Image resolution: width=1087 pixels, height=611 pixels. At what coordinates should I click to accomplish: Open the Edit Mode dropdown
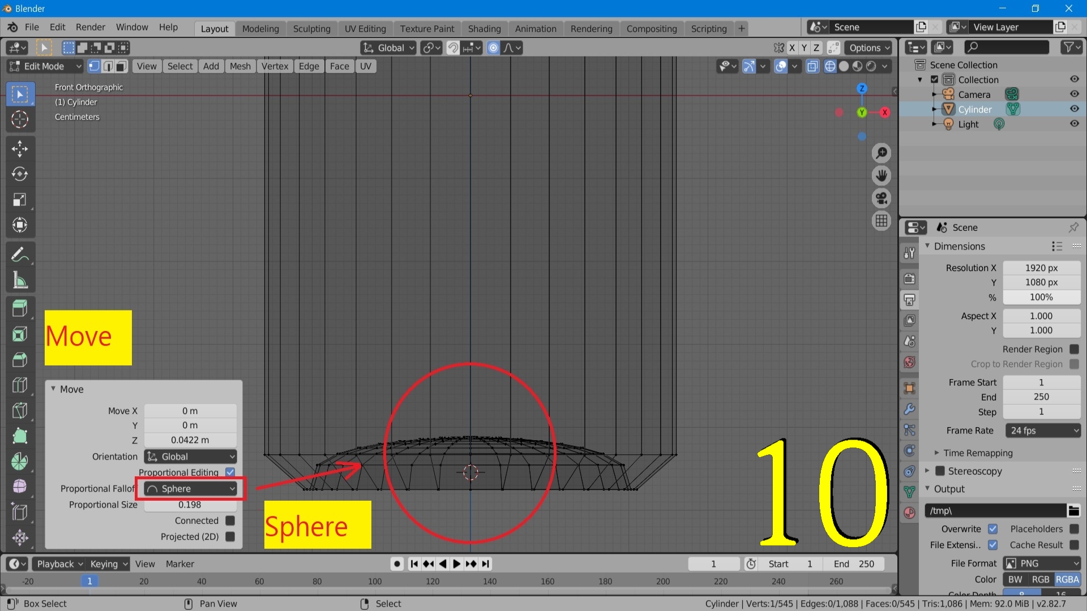pyautogui.click(x=45, y=66)
